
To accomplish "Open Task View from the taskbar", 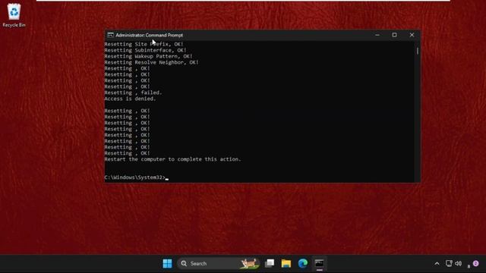I will pyautogui.click(x=270, y=263).
